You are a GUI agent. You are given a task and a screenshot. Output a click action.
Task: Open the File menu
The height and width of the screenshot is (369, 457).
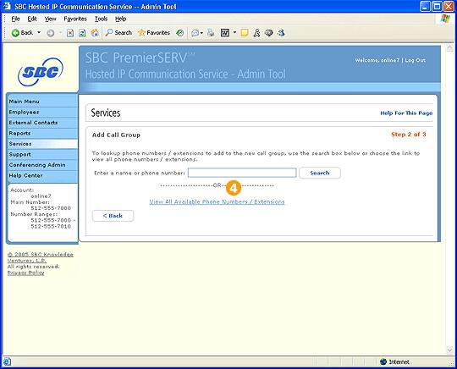pyautogui.click(x=15, y=19)
